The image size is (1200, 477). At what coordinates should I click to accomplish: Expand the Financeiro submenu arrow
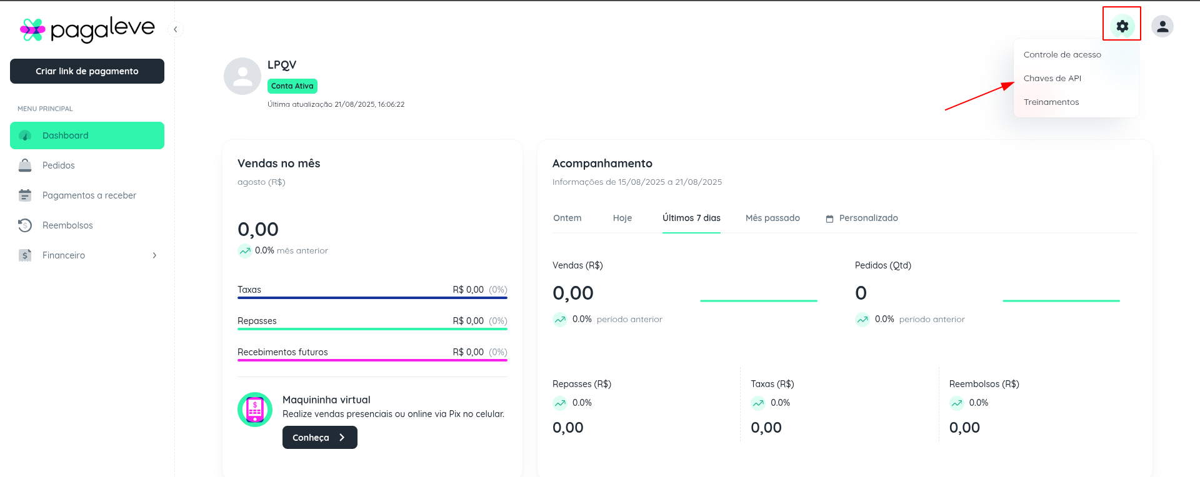[154, 255]
